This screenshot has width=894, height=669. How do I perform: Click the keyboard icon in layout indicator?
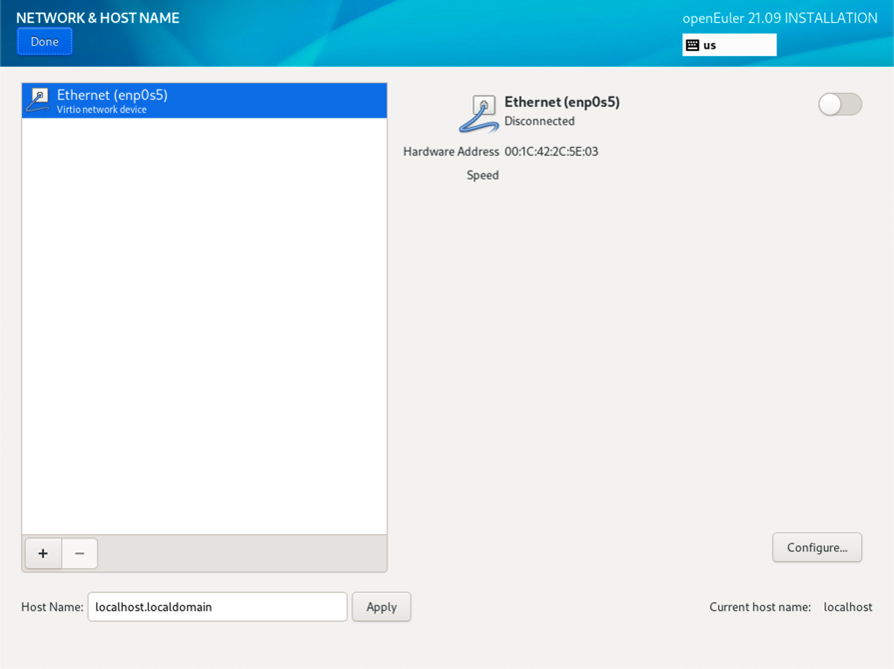[692, 45]
